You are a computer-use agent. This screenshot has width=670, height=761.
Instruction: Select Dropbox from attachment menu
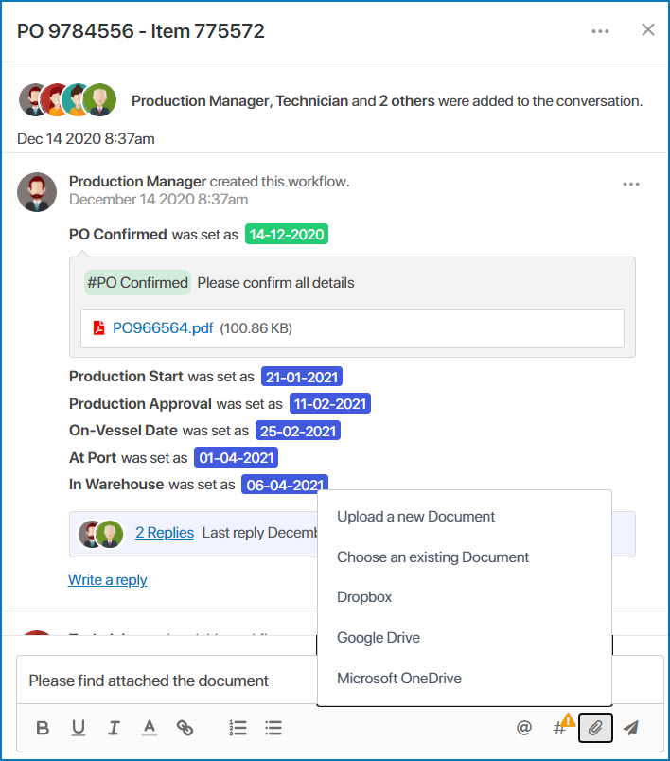(364, 597)
